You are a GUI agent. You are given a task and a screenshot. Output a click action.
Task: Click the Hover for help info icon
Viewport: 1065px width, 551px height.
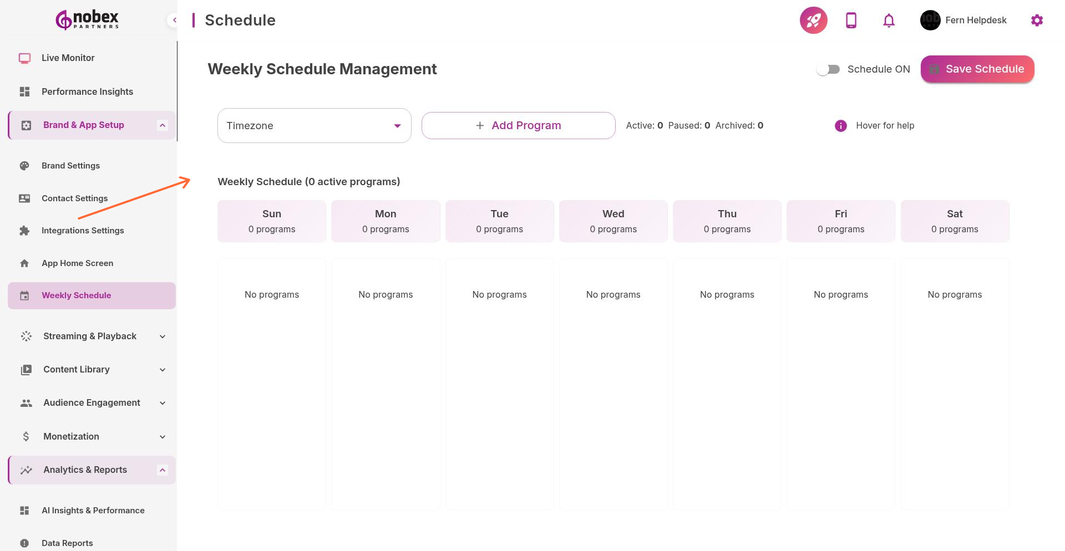pyautogui.click(x=840, y=126)
